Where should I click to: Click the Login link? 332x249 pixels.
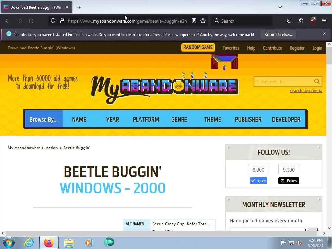(317, 48)
